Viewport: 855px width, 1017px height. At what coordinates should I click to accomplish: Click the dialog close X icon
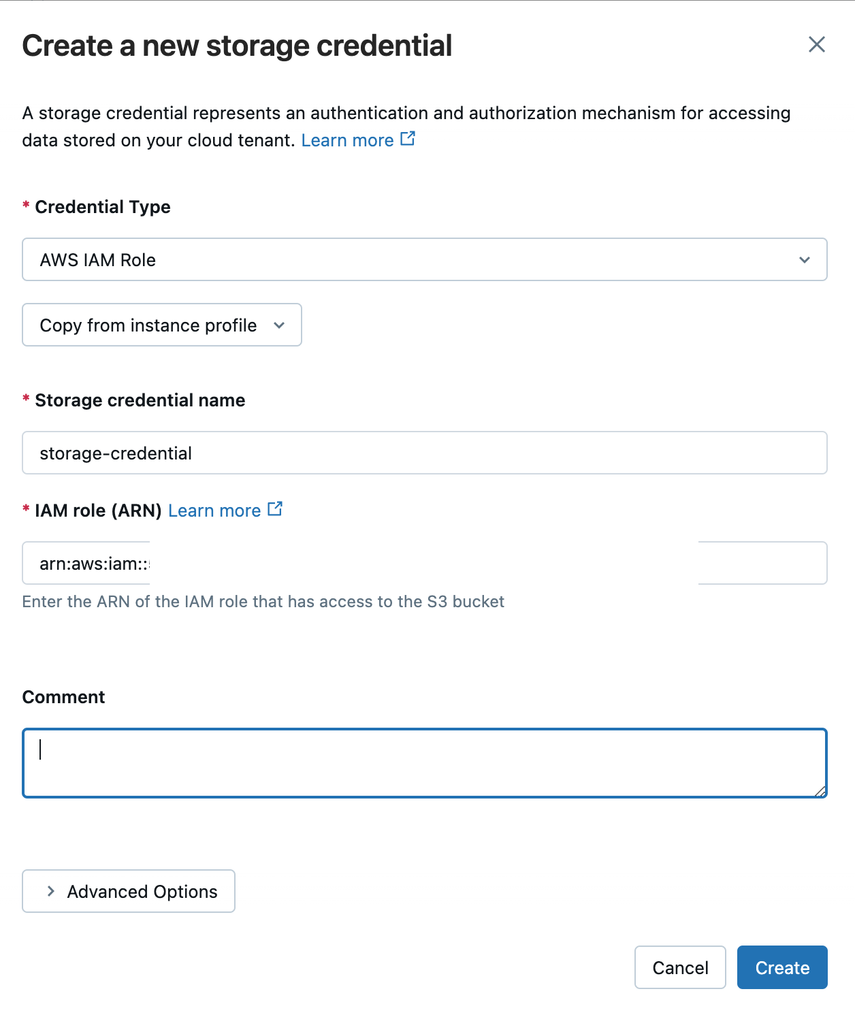tap(817, 45)
